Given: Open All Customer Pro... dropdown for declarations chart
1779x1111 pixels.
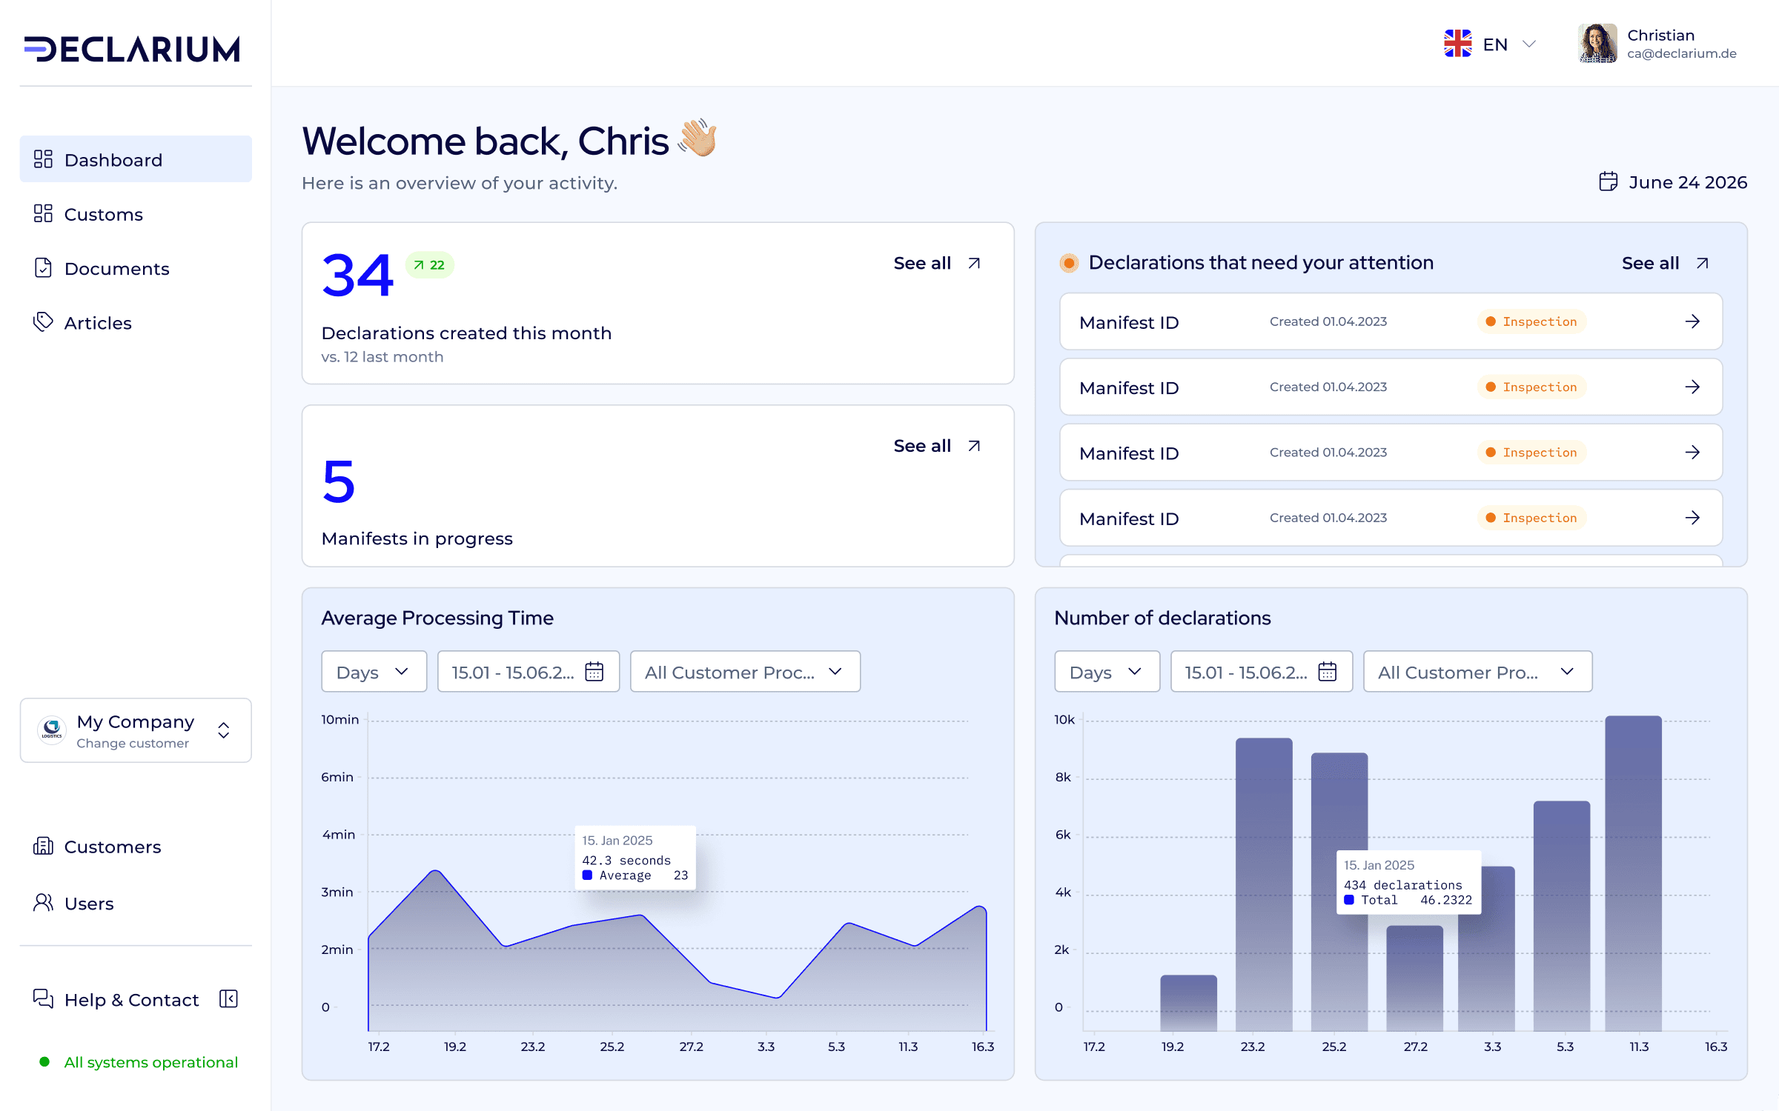Looking at the screenshot, I should pyautogui.click(x=1477, y=672).
